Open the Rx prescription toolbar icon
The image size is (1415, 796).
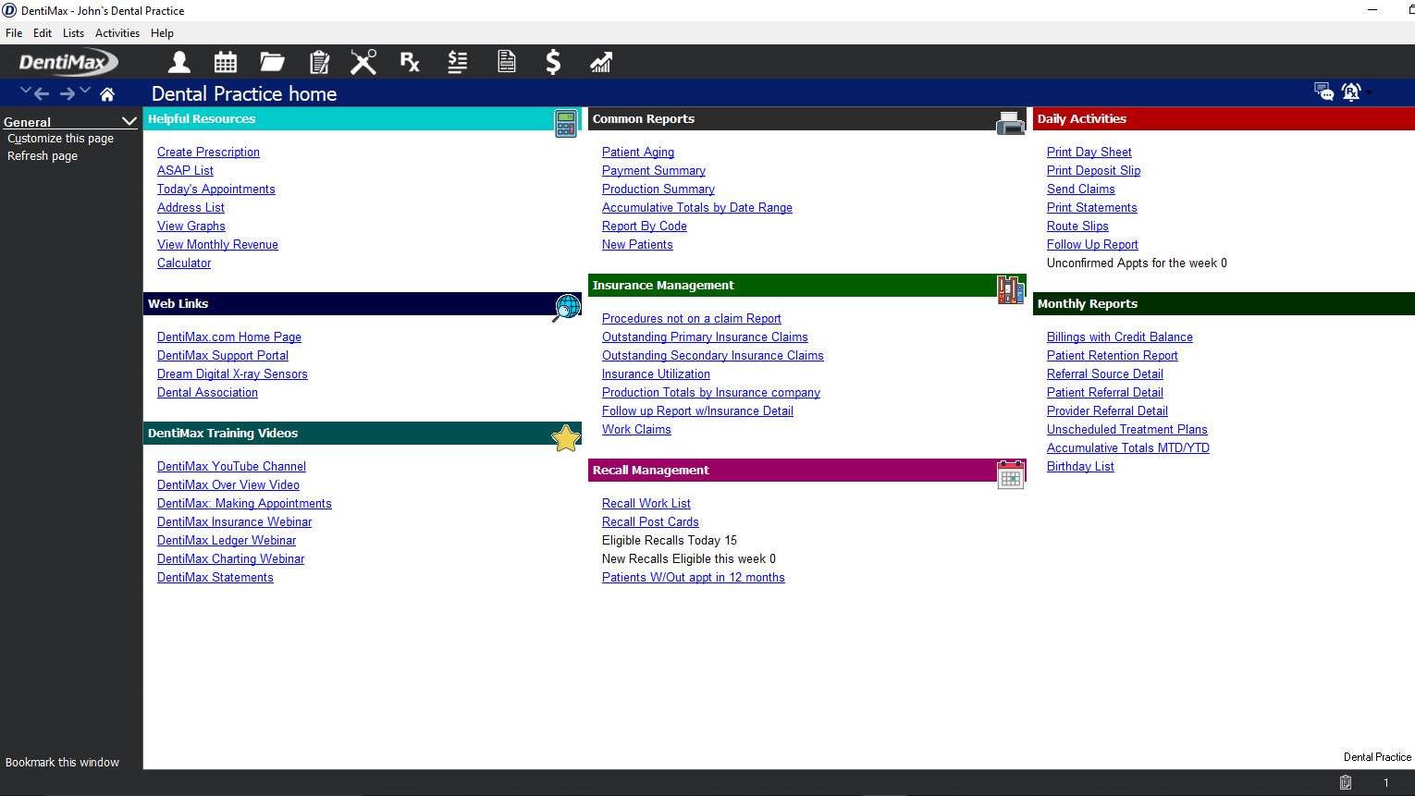coord(410,62)
